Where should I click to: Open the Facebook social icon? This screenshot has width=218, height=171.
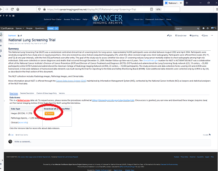pos(3,16)
